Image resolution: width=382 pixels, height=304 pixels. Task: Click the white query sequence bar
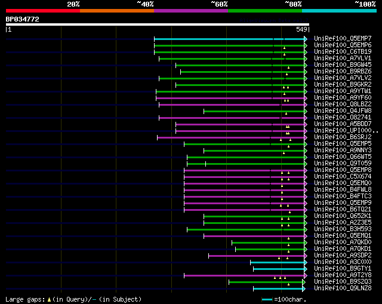coord(158,24)
